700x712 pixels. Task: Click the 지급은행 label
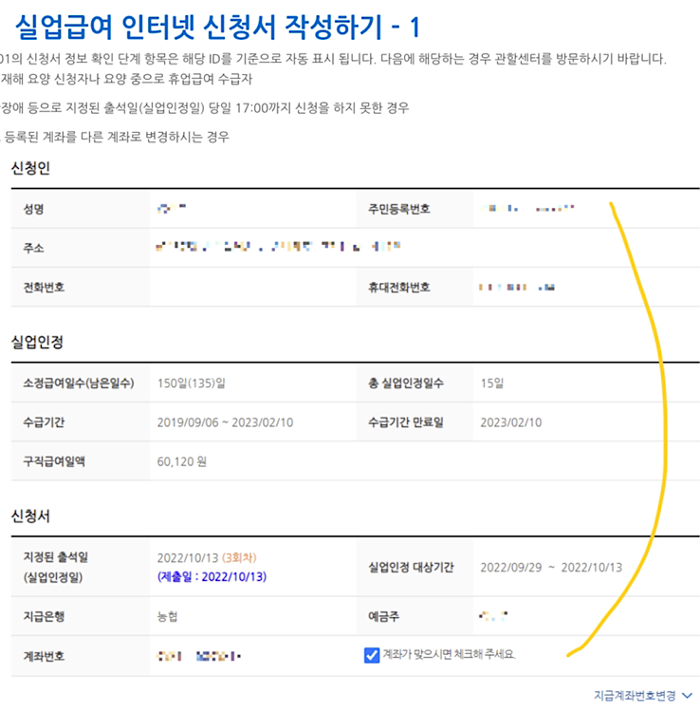[44, 616]
